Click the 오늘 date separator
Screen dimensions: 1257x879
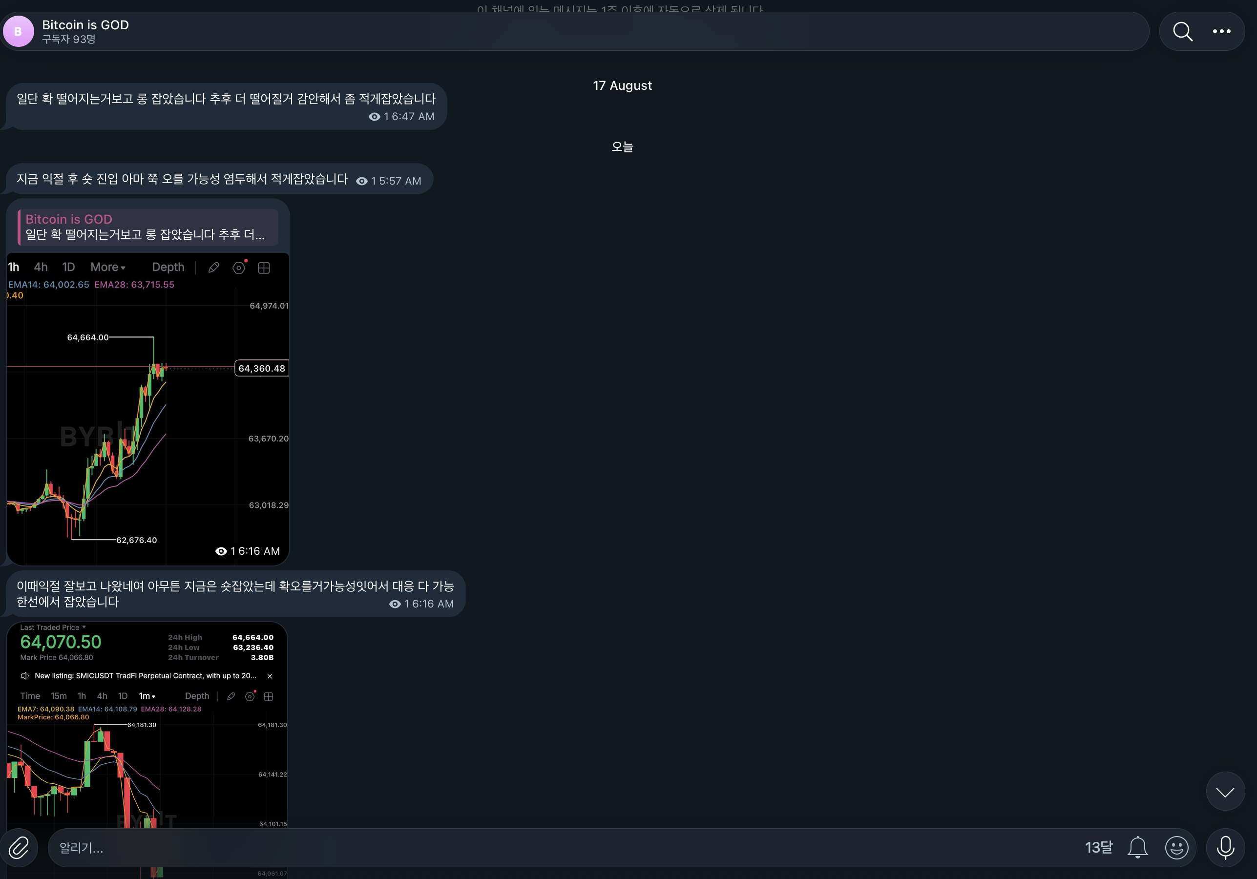pyautogui.click(x=622, y=146)
